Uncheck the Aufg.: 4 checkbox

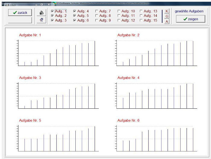[75, 11]
